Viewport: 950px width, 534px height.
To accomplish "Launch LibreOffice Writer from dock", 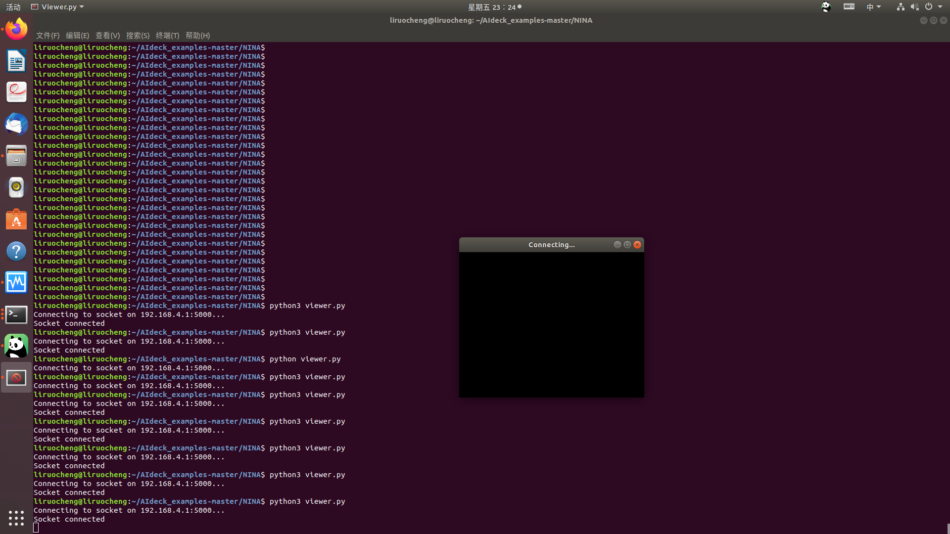I will tap(16, 61).
